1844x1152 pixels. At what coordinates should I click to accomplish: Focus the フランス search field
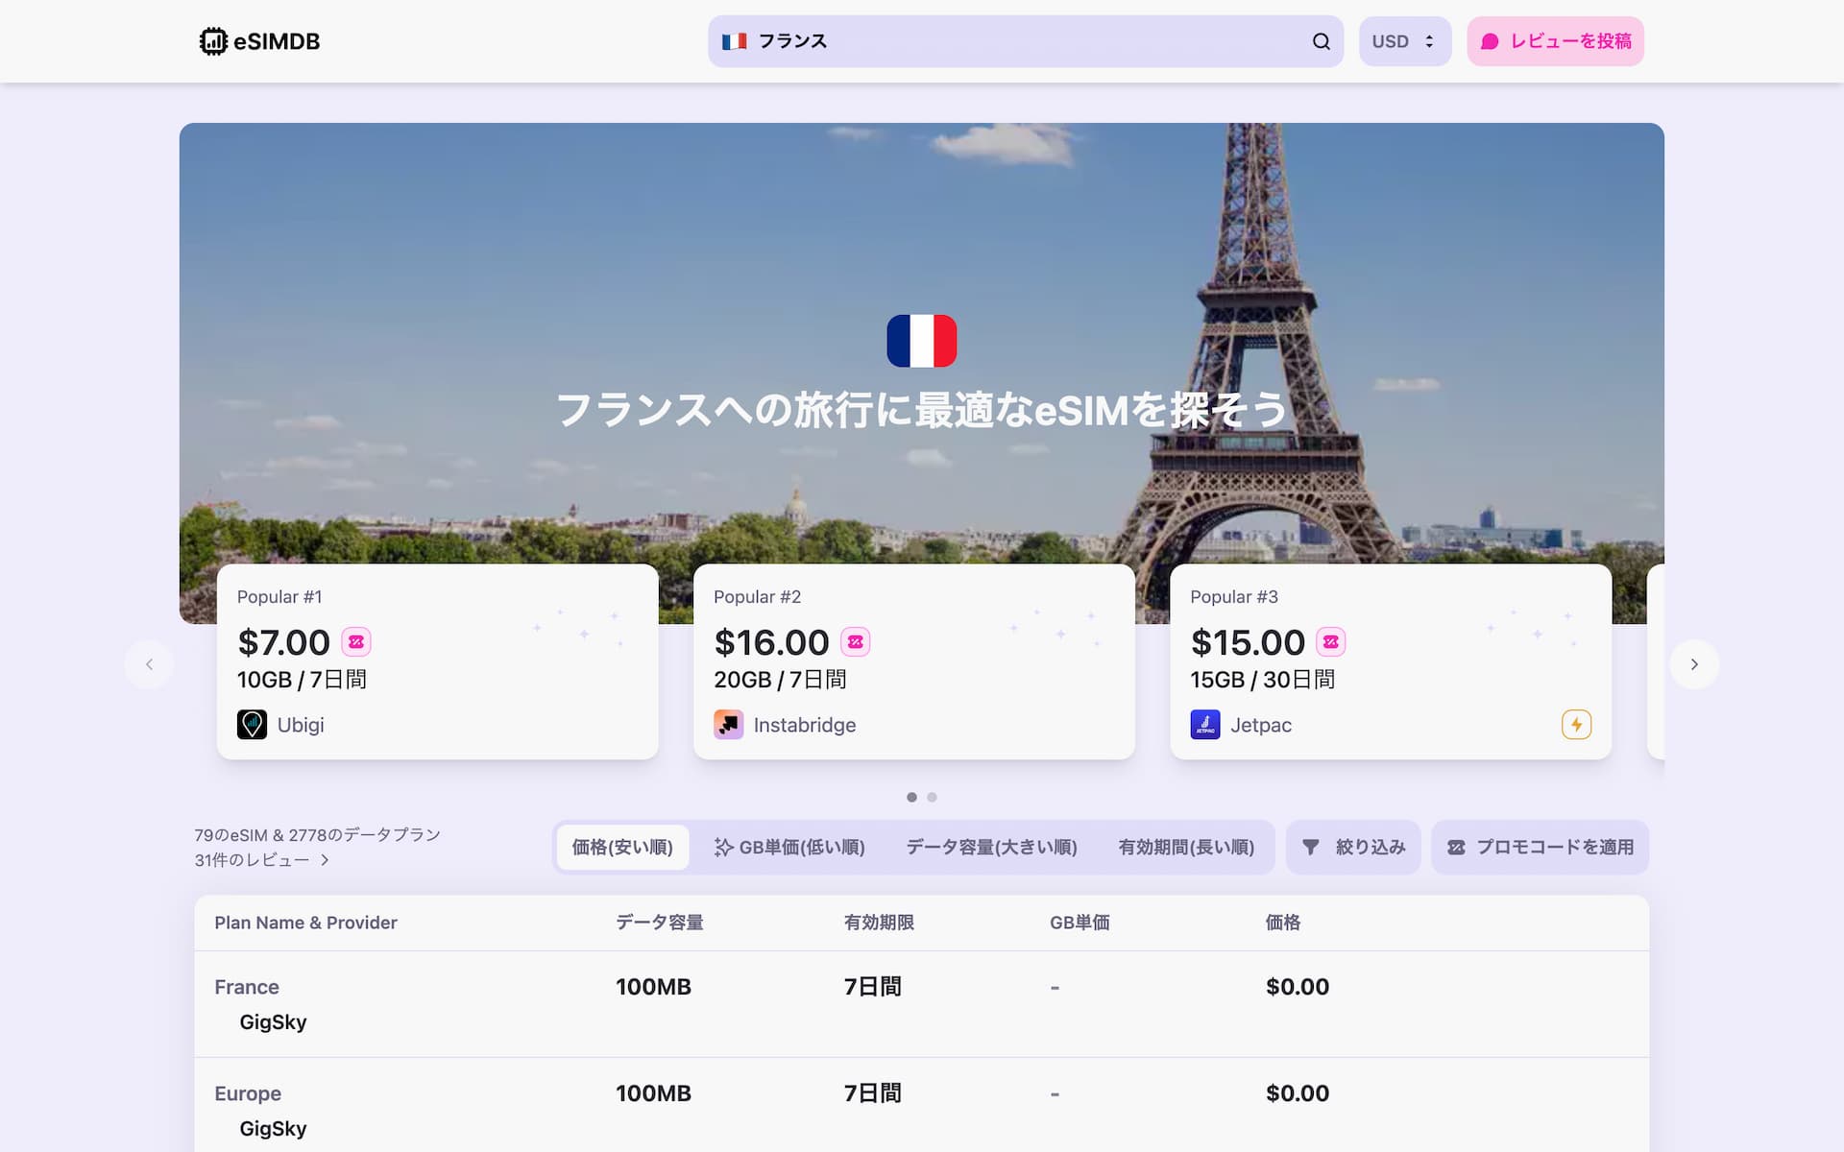tap(1025, 41)
